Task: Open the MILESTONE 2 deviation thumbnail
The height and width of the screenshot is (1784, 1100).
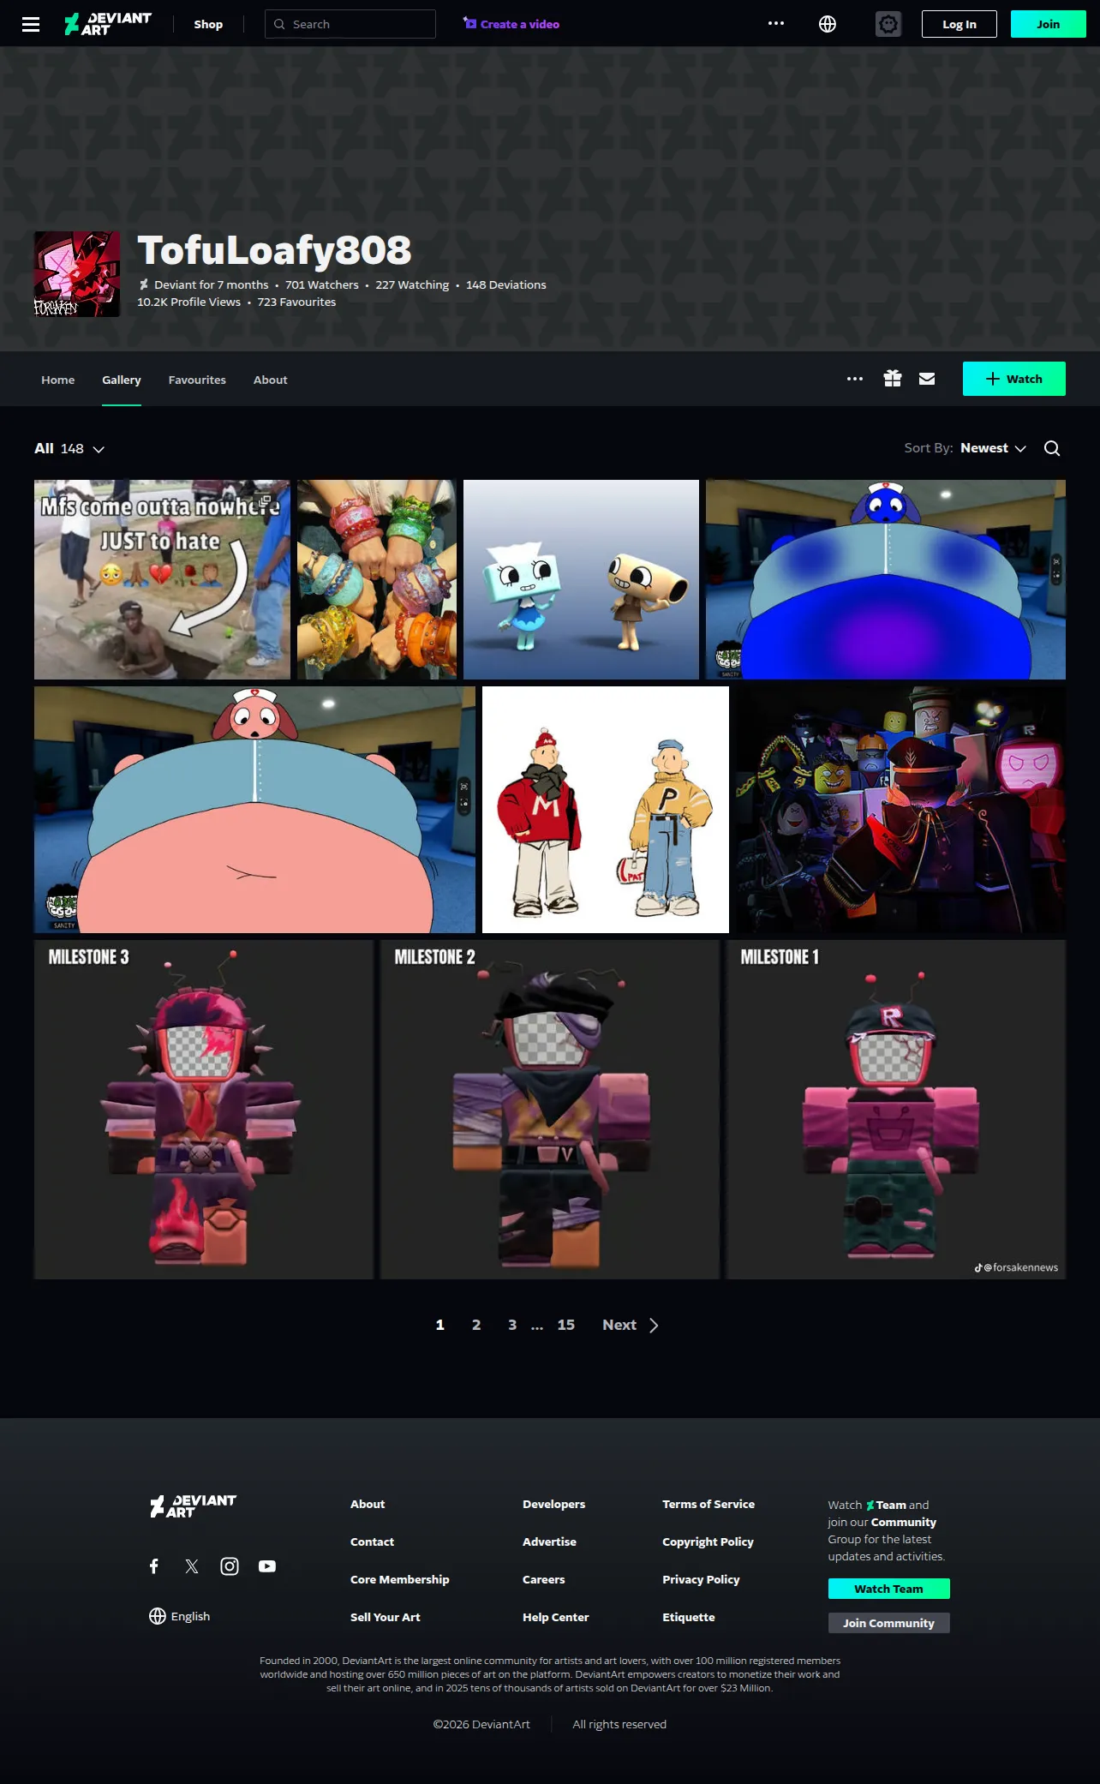Action: (550, 1110)
